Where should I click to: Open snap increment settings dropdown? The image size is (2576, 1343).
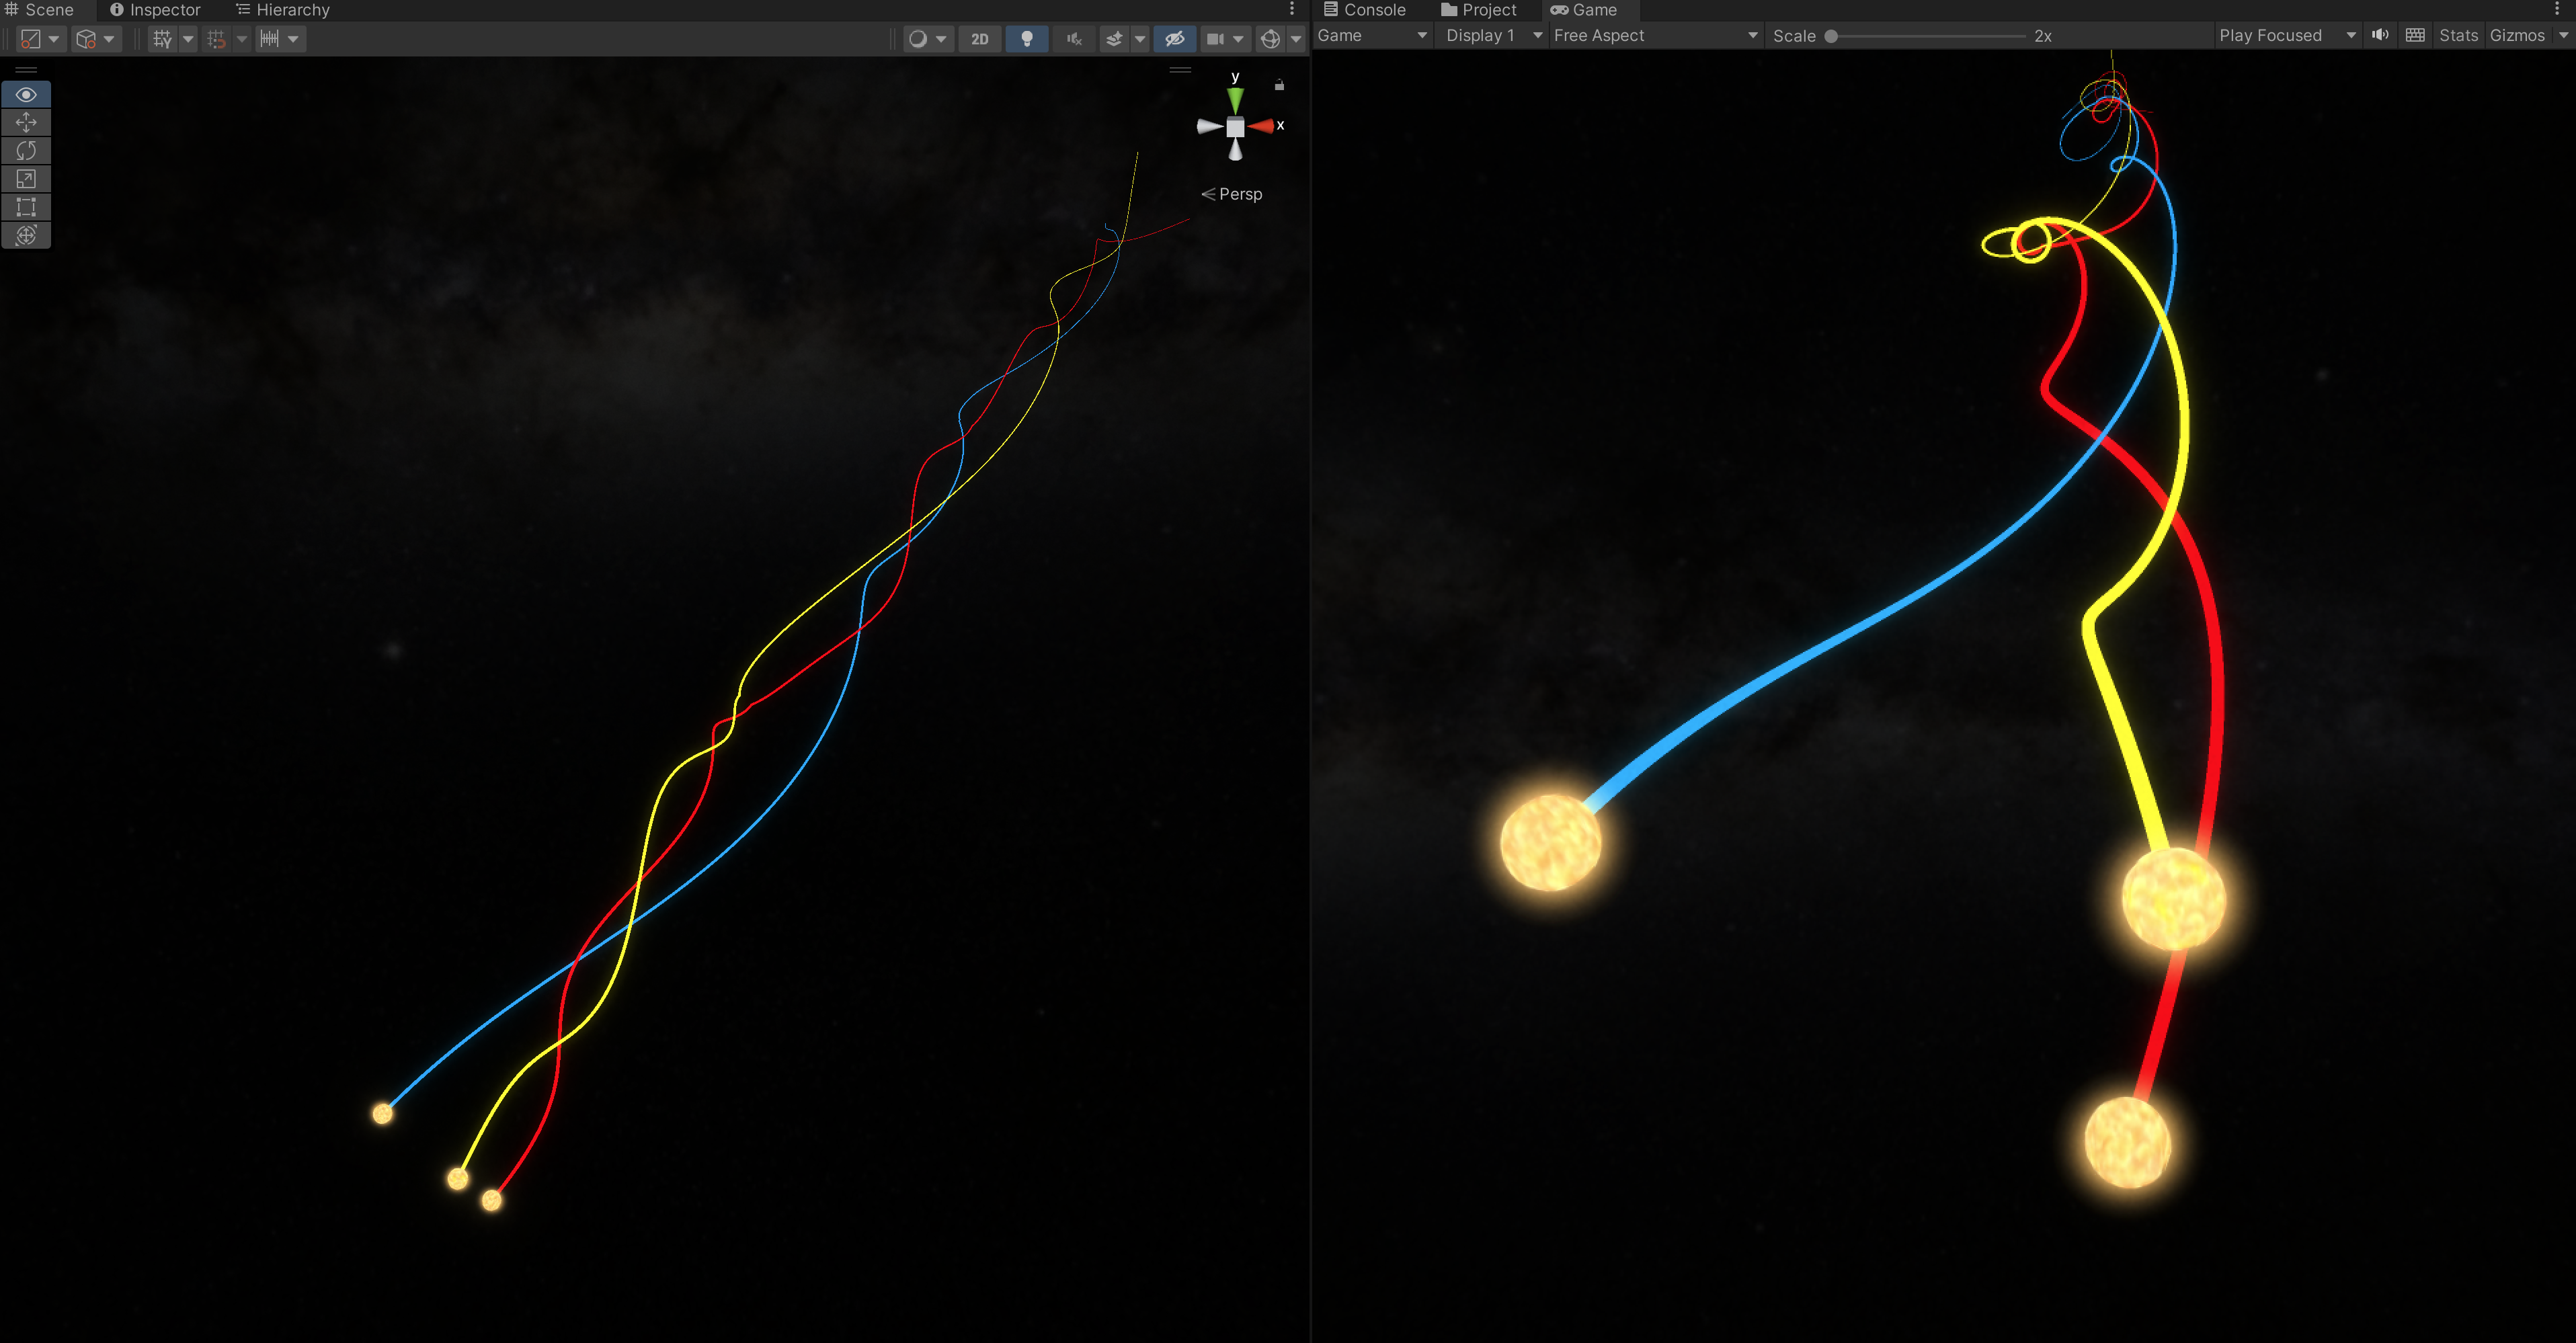pyautogui.click(x=293, y=39)
